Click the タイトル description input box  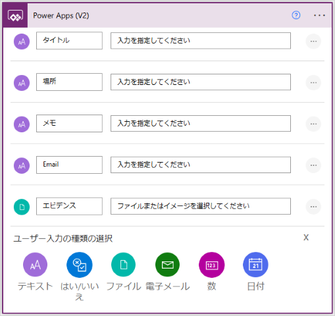click(x=201, y=41)
